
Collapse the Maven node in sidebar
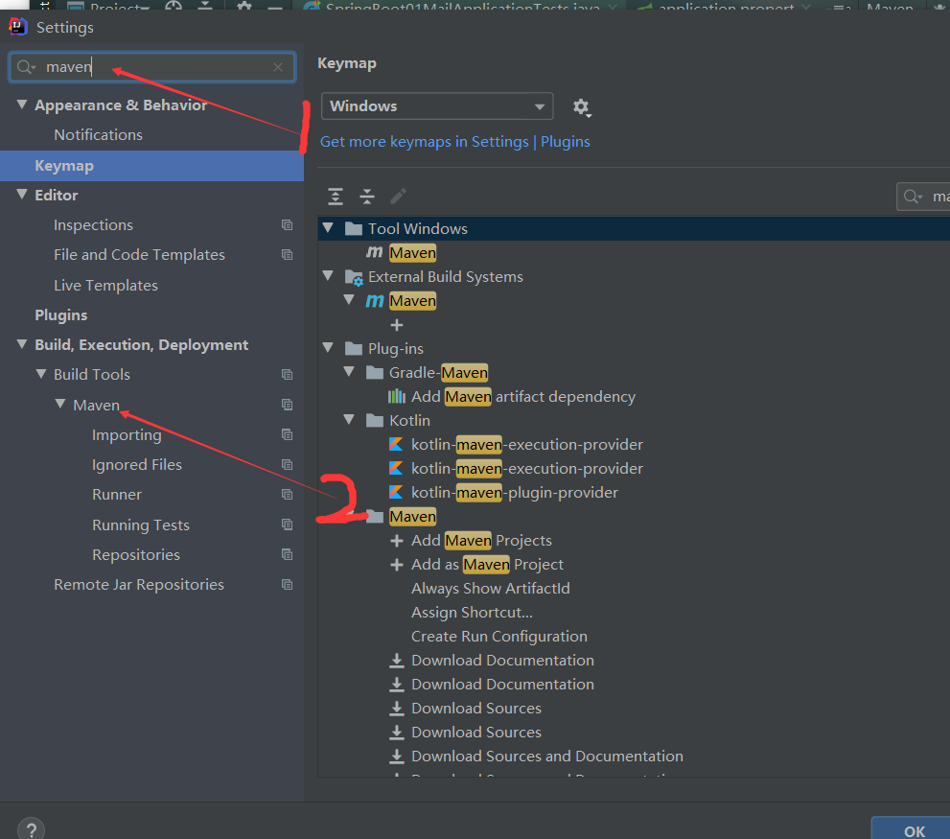(x=60, y=404)
